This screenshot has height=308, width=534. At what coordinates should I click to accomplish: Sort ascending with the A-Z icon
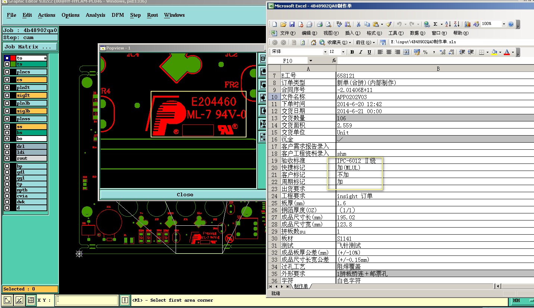click(x=448, y=24)
